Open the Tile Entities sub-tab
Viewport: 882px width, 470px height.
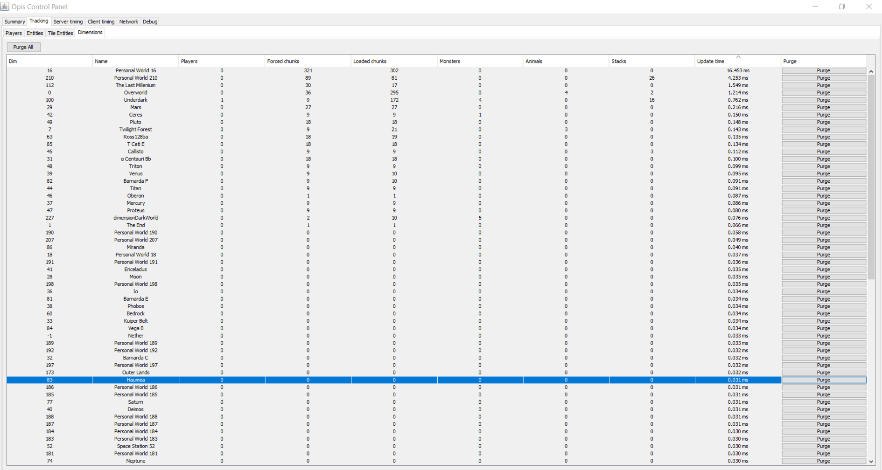click(60, 33)
